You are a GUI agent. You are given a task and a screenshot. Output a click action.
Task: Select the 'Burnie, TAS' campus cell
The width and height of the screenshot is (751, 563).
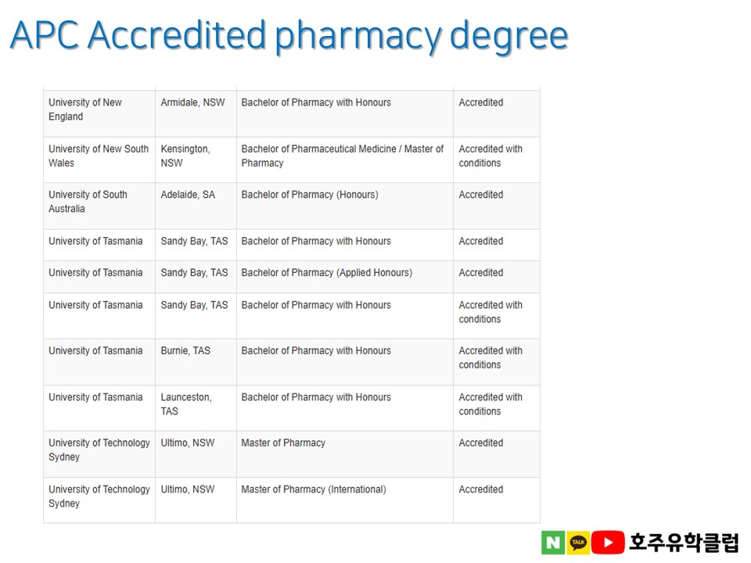[185, 351]
